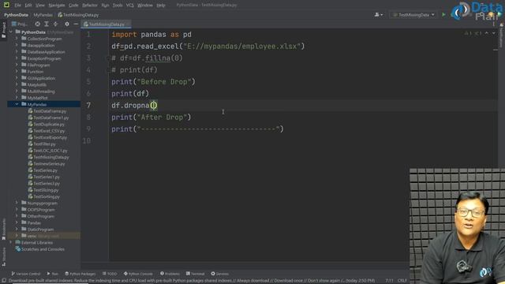Expand the Multithreading folder
Image resolution: width=505 pixels, height=284 pixels.
(17, 92)
